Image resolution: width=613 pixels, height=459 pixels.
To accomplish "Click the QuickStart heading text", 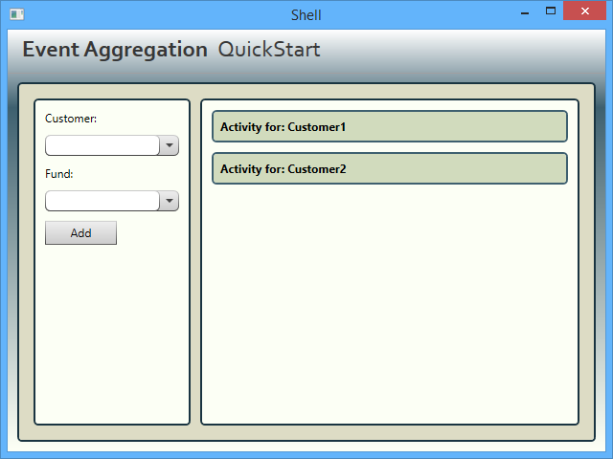I will [x=269, y=50].
